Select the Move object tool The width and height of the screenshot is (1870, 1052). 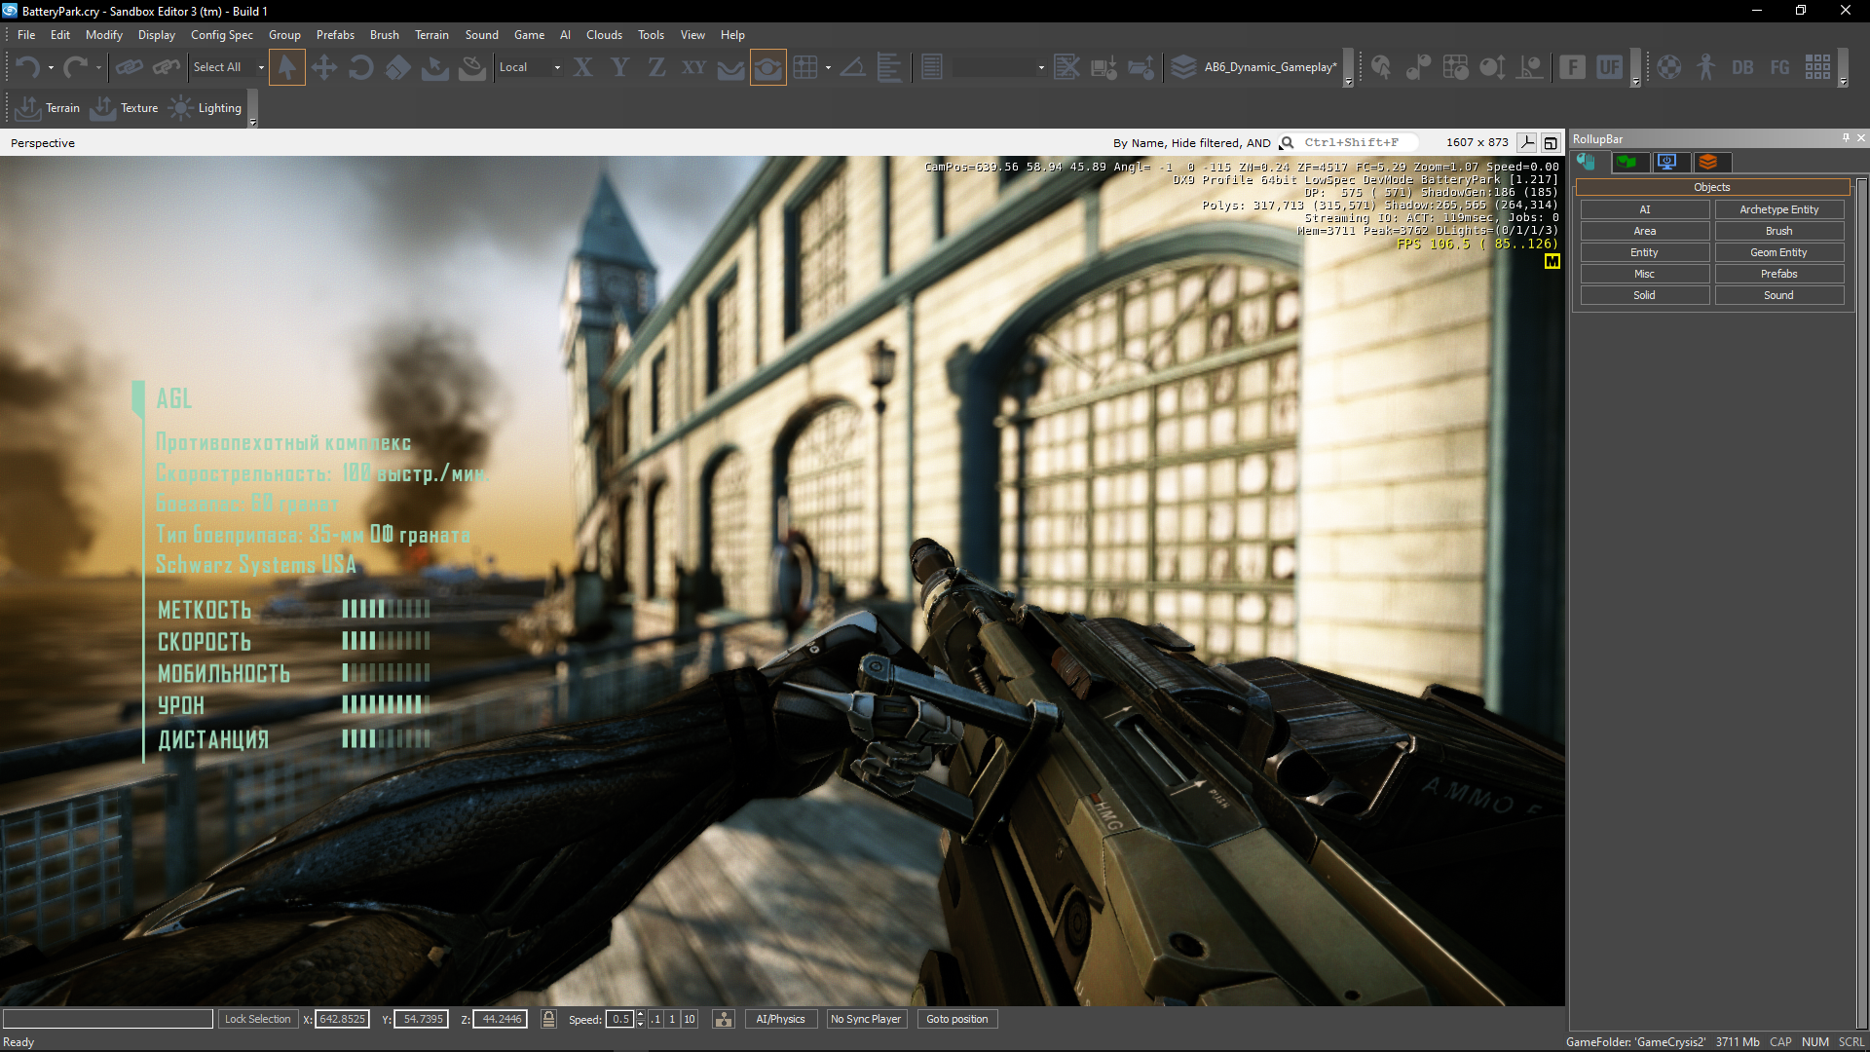[x=323, y=67]
